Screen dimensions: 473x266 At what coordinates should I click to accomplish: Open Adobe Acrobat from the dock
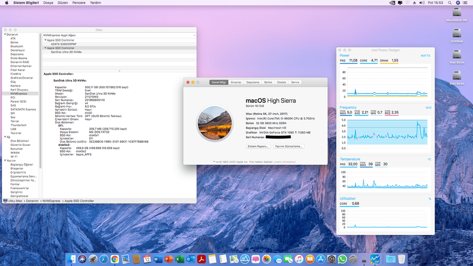click(x=201, y=259)
